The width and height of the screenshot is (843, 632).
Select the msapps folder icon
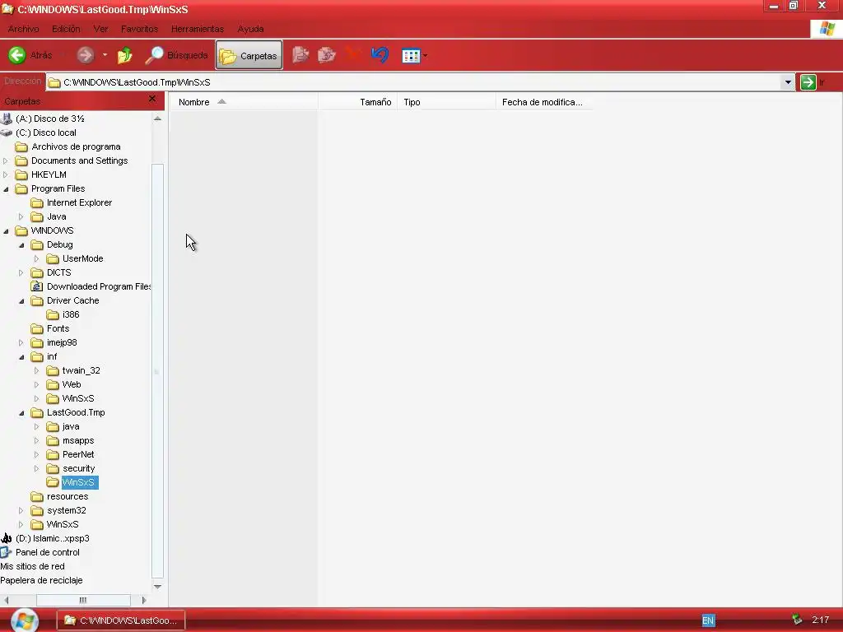coord(52,440)
